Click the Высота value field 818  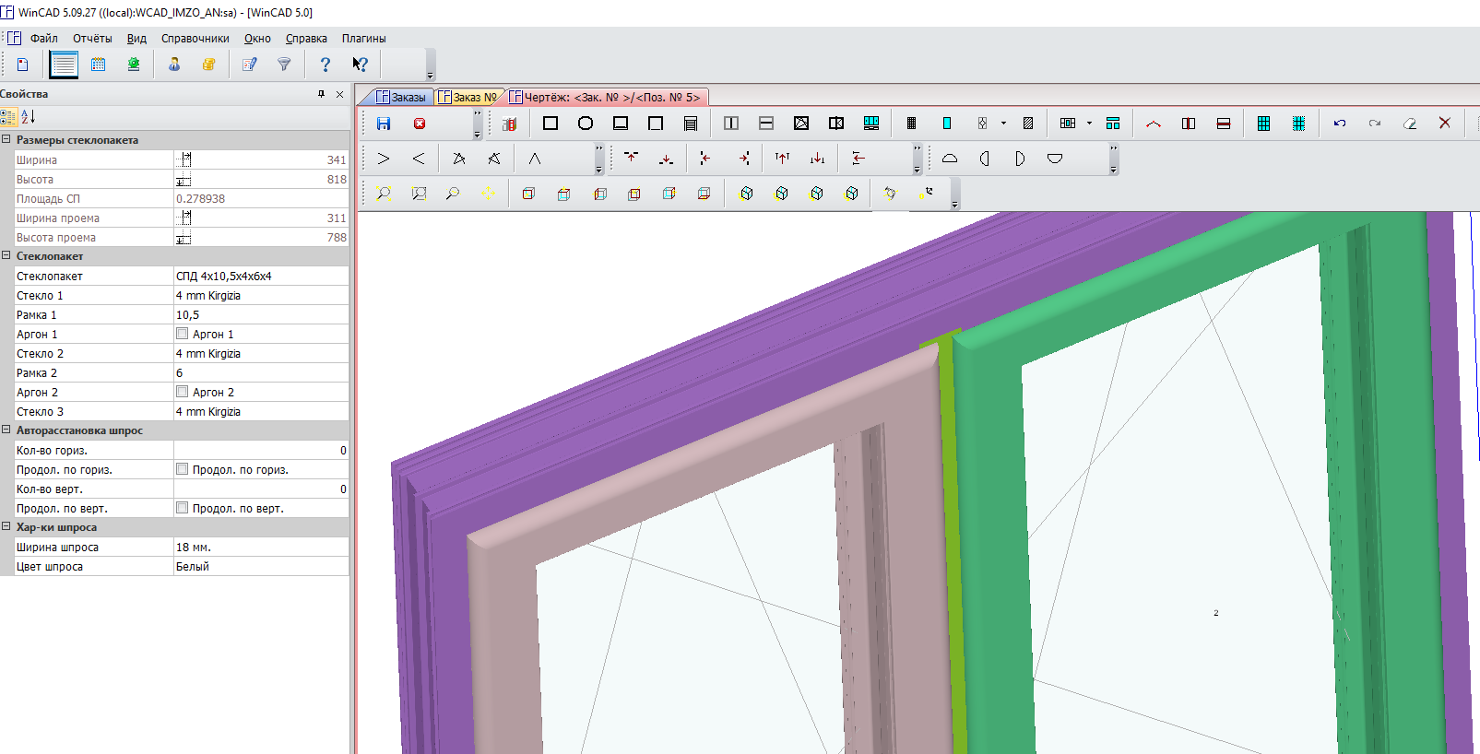pyautogui.click(x=261, y=179)
